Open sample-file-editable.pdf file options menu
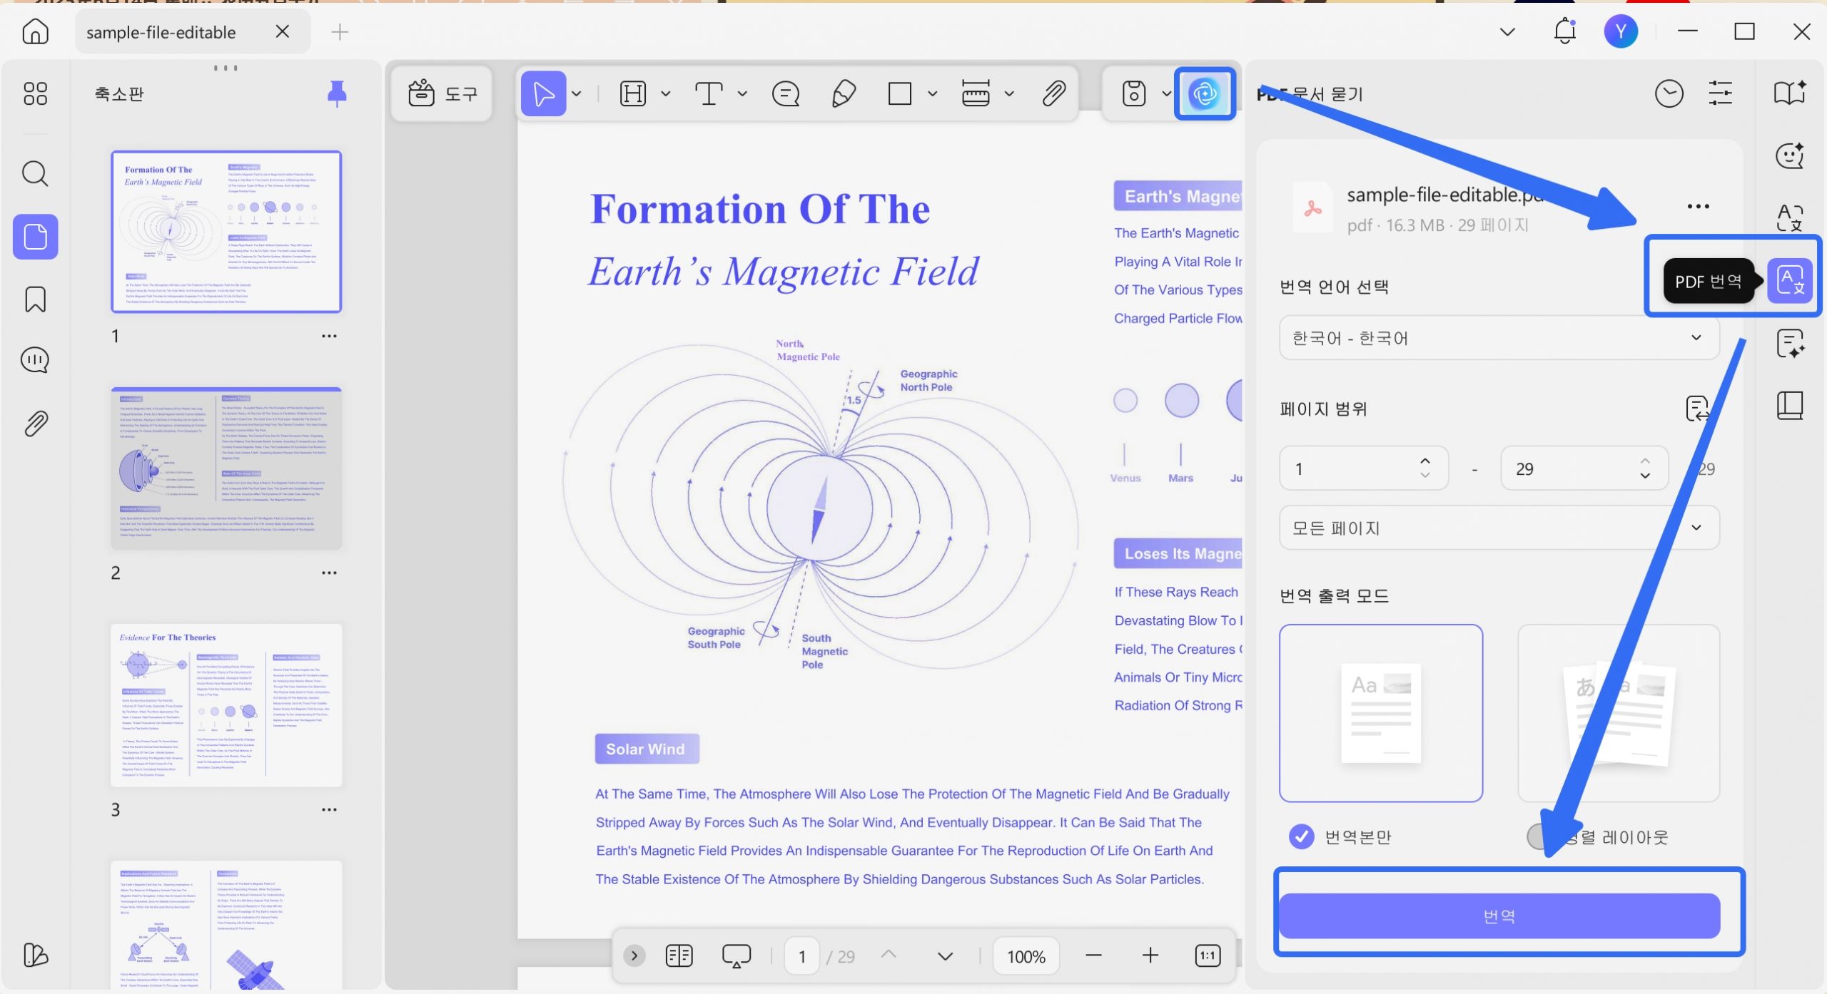The height and width of the screenshot is (994, 1827). pyautogui.click(x=1698, y=206)
